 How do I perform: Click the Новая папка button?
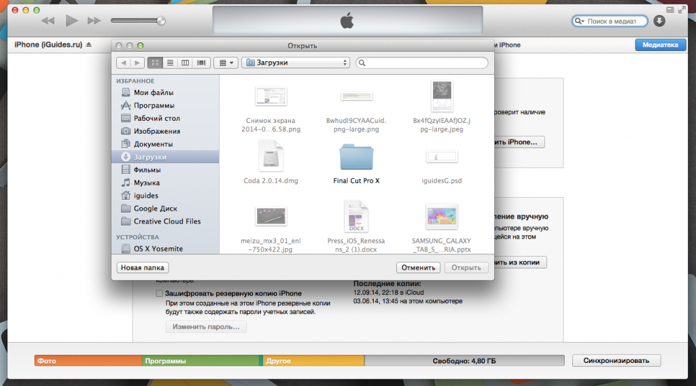142,268
